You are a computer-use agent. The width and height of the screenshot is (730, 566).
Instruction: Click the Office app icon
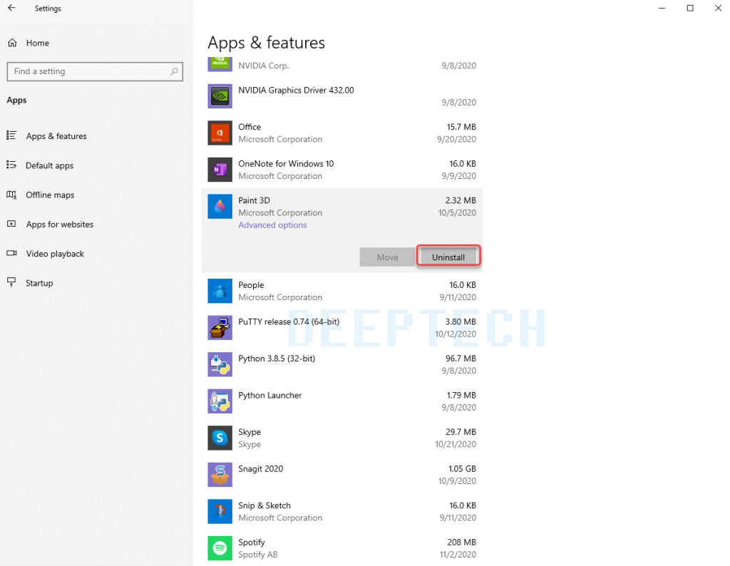coord(220,133)
